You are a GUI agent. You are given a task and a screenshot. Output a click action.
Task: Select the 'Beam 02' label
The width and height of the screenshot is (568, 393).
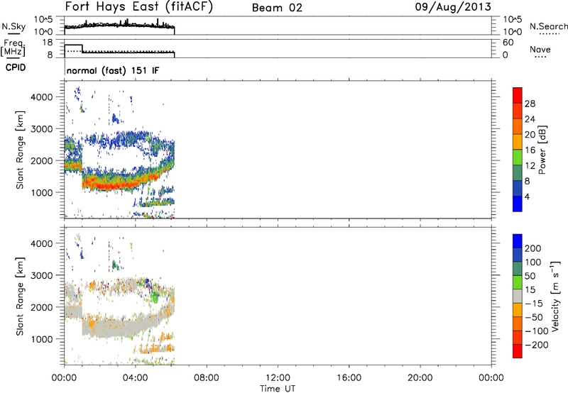[277, 8]
